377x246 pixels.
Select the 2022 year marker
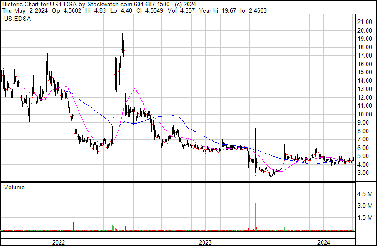[59, 242]
